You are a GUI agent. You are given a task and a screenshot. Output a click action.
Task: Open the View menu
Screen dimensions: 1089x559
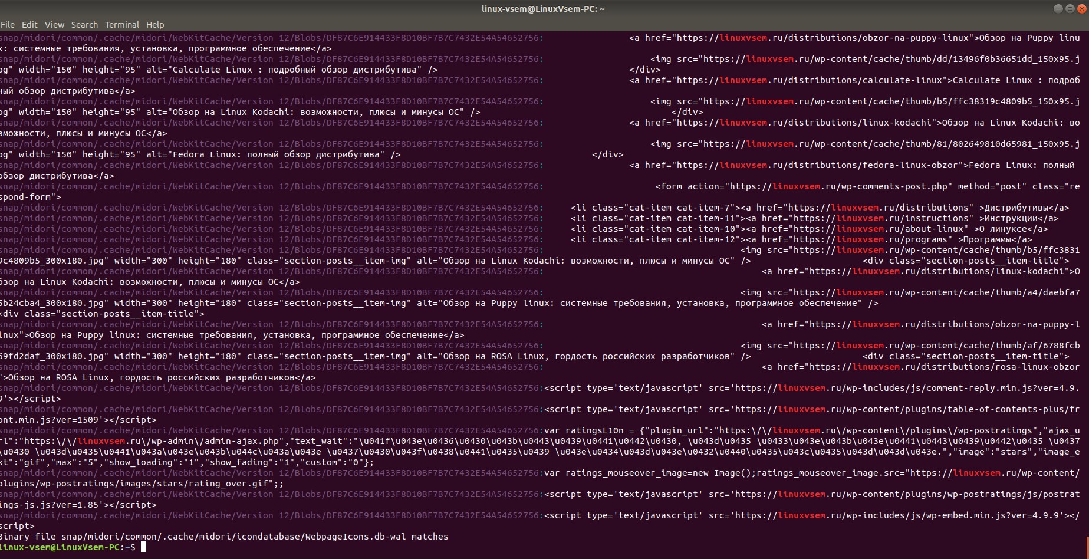pos(54,25)
